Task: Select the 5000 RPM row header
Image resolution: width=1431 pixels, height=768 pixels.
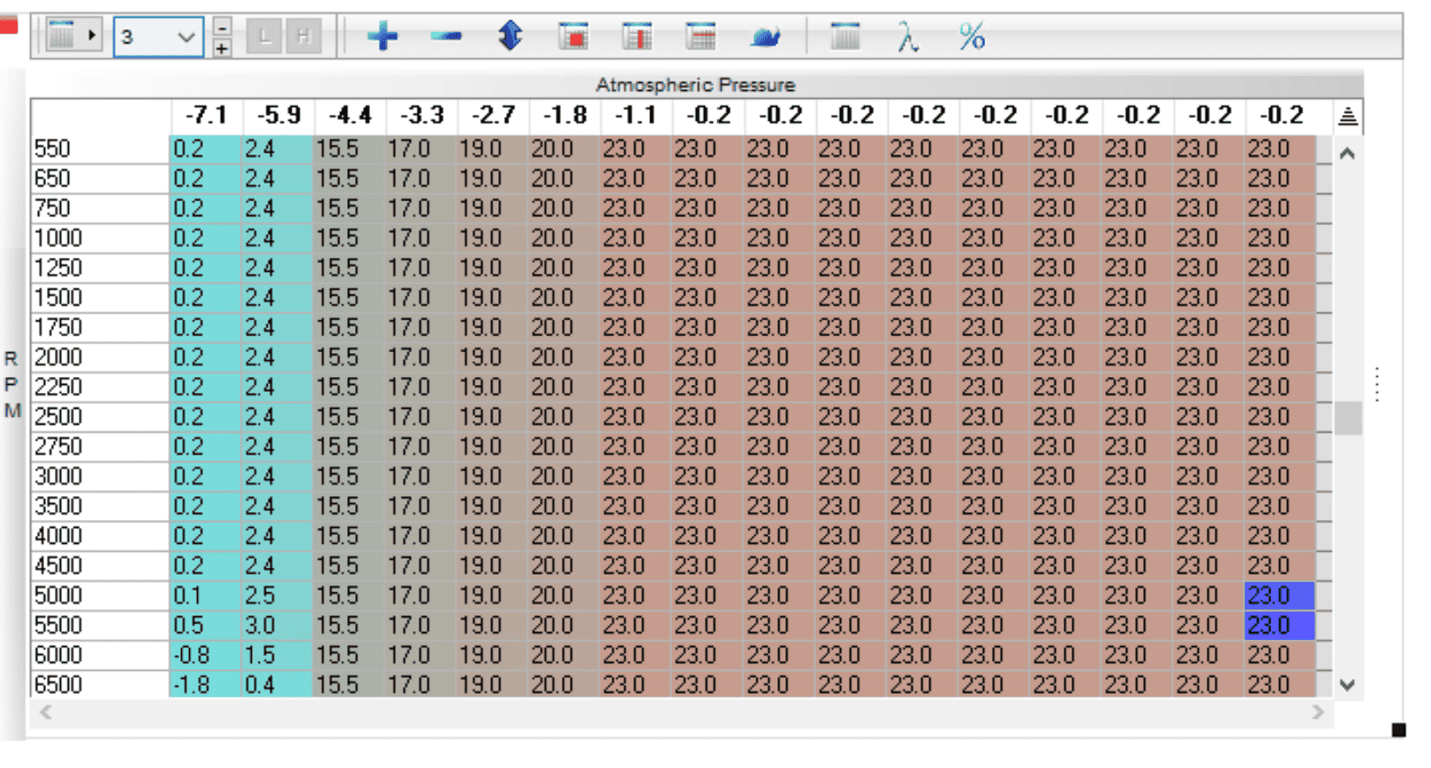Action: [x=100, y=596]
